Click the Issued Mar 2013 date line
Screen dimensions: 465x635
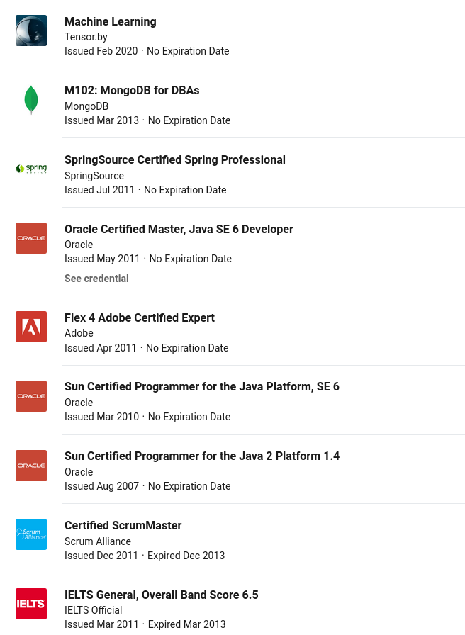point(147,120)
